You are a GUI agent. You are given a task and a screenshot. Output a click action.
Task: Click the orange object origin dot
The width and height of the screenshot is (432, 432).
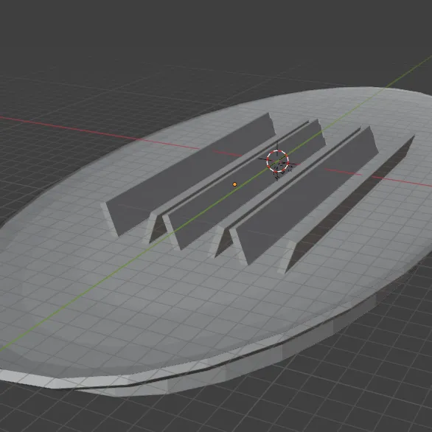point(234,184)
